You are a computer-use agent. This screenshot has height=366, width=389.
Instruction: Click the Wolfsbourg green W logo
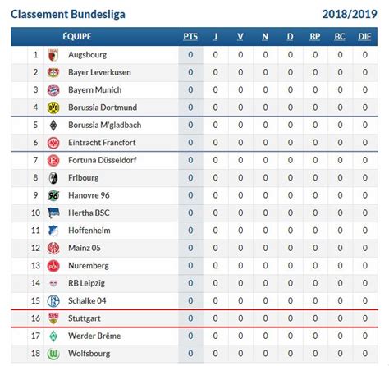(53, 354)
